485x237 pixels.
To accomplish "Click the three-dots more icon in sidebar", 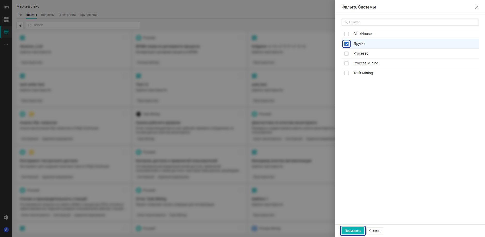I will point(6,44).
